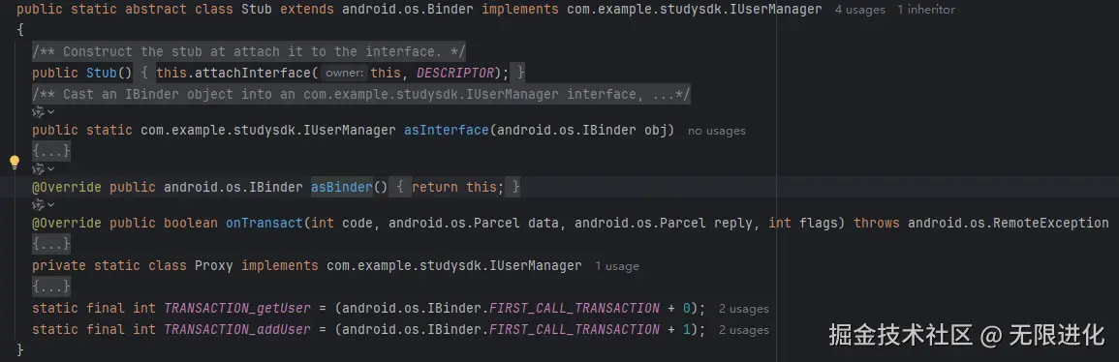Click the @Override annotation before asBinder
The image size is (1119, 362).
(x=67, y=188)
